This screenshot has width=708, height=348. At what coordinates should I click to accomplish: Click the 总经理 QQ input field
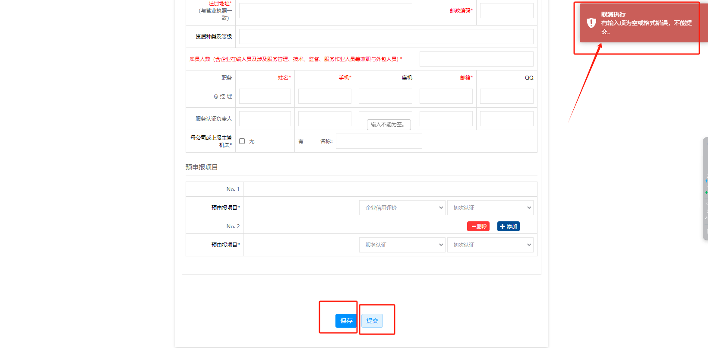click(x=507, y=96)
